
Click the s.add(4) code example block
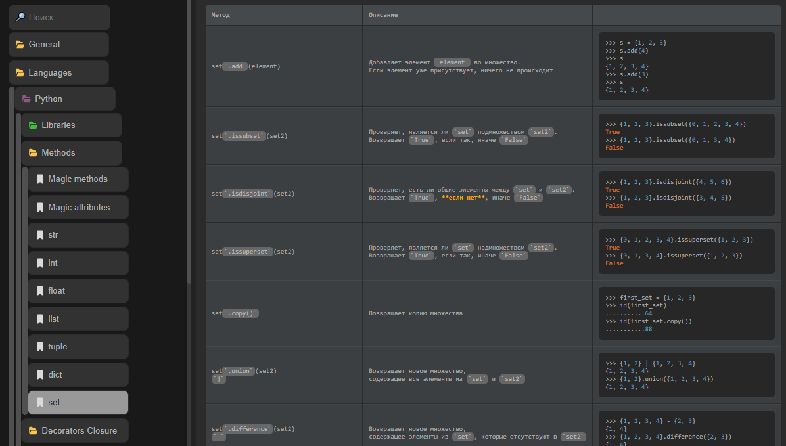point(686,66)
